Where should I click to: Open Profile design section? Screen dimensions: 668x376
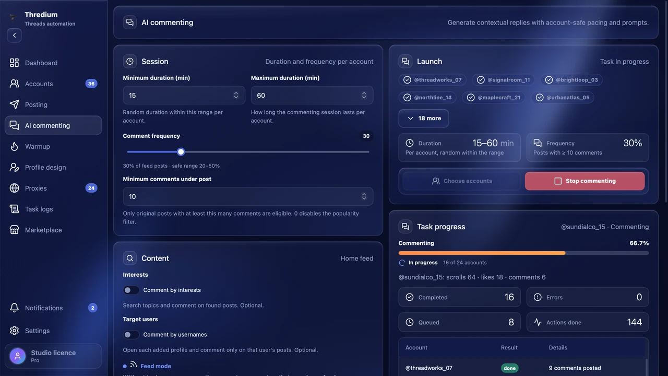click(x=53, y=167)
